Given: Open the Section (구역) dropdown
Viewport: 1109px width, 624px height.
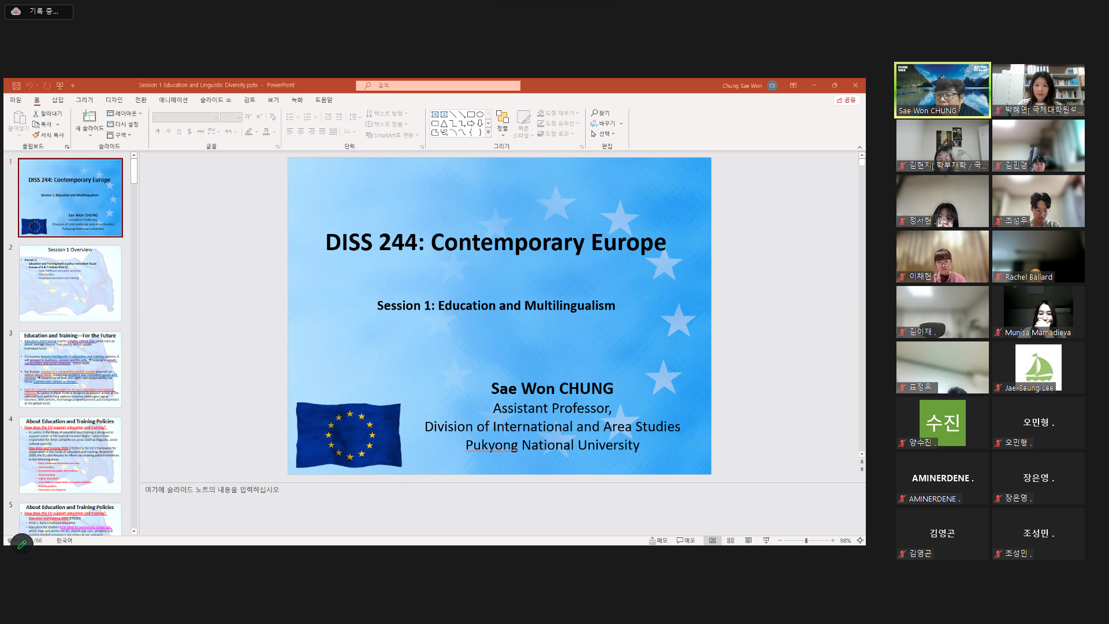Looking at the screenshot, I should [x=120, y=135].
